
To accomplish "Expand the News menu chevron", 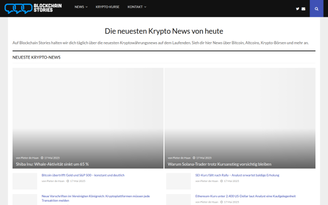I will click(x=86, y=7).
